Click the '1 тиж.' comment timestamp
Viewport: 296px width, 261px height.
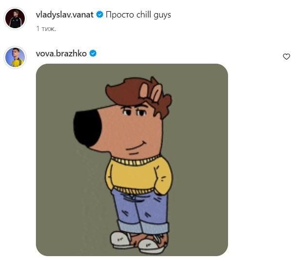(46, 29)
